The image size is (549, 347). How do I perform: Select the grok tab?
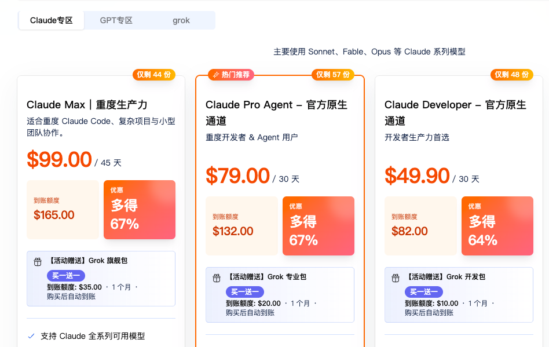point(181,20)
